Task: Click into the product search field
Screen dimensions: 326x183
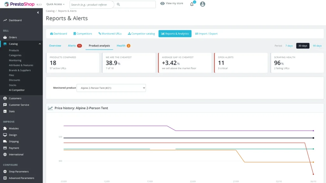Action: pyautogui.click(x=92, y=4)
